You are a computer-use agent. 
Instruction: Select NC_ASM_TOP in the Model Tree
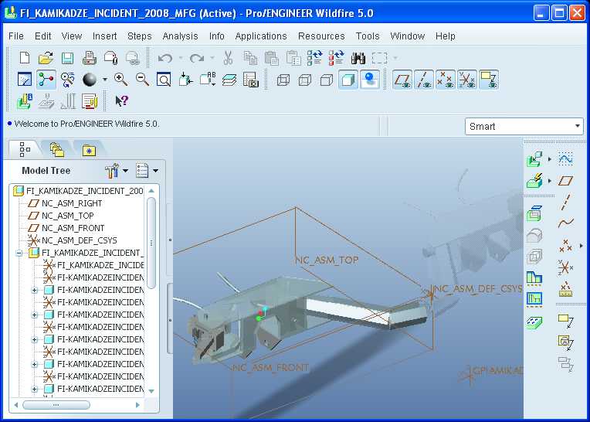[67, 216]
